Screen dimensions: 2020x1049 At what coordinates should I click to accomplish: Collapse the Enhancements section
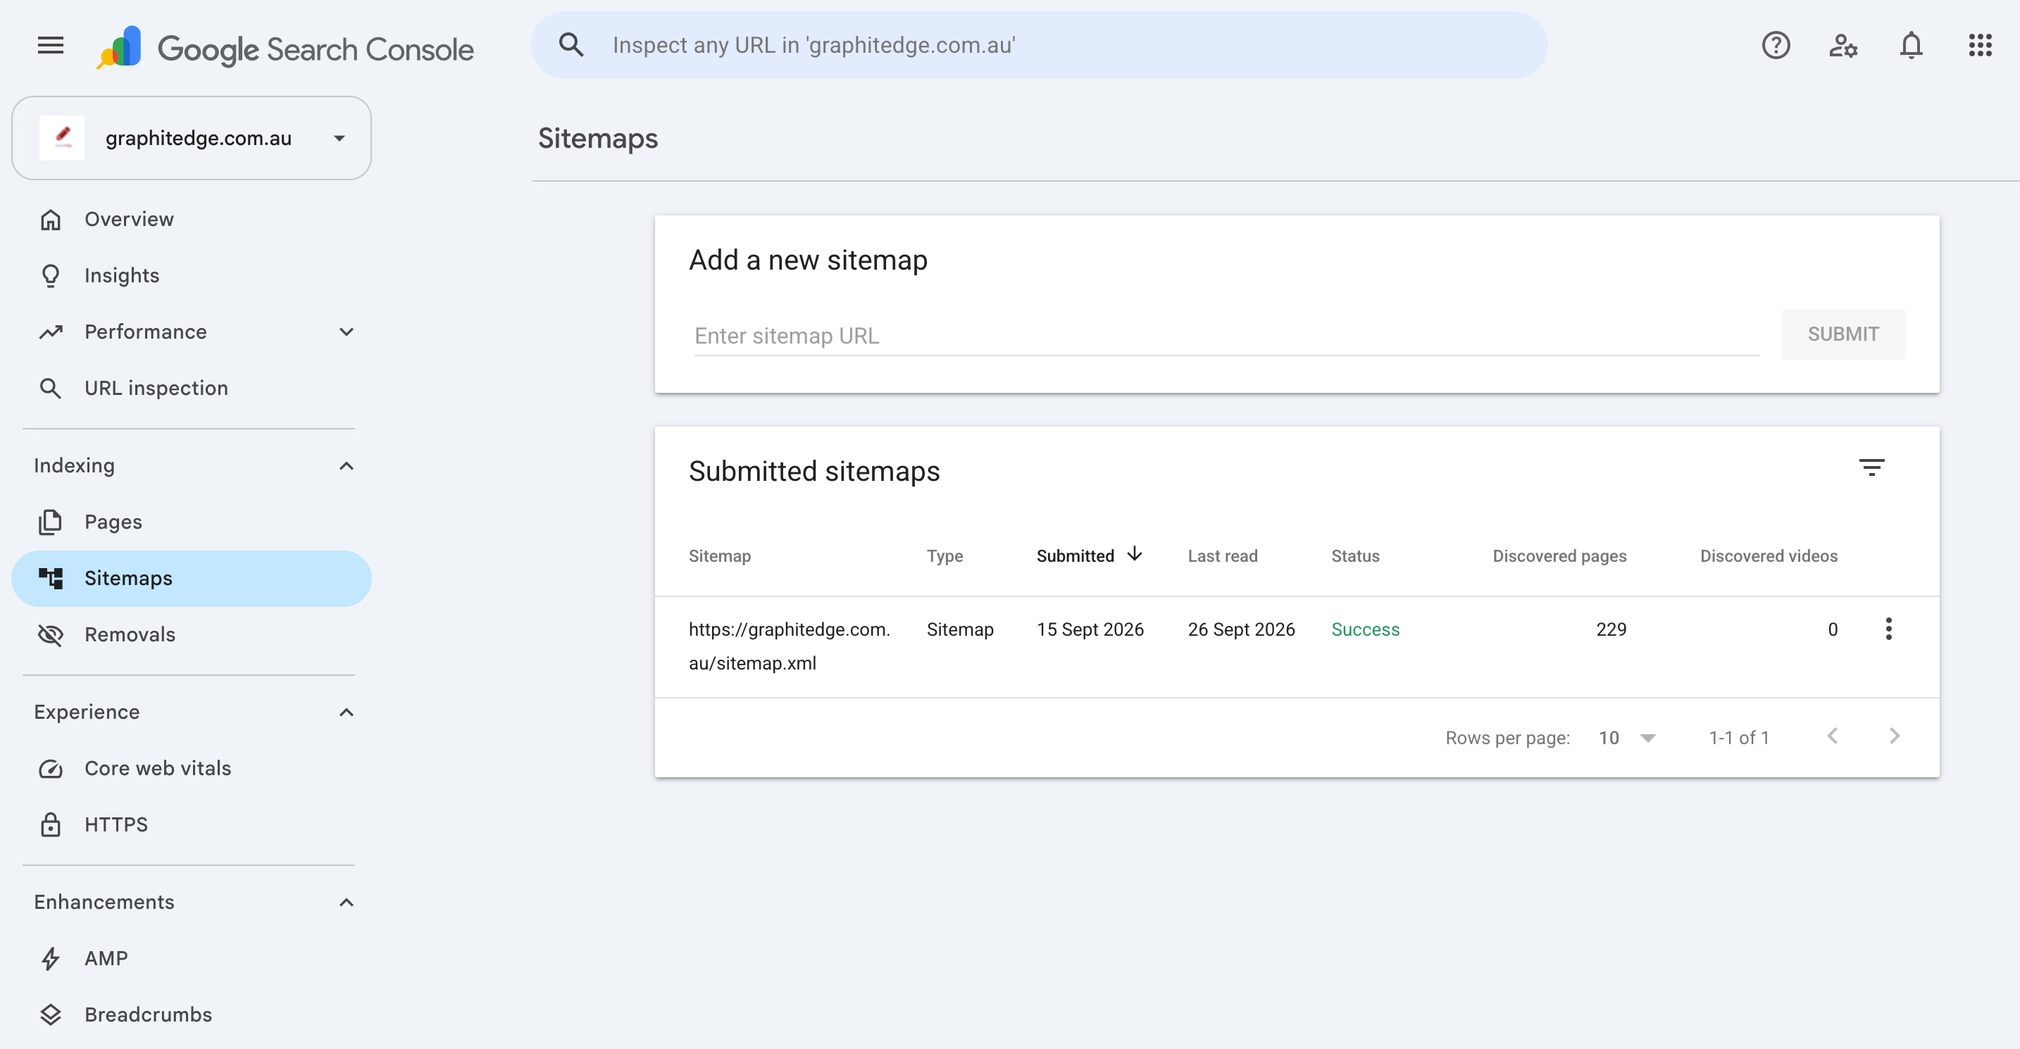347,903
